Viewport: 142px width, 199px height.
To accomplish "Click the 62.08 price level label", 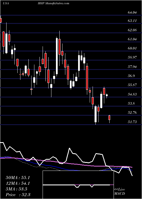I will pos(132,30).
